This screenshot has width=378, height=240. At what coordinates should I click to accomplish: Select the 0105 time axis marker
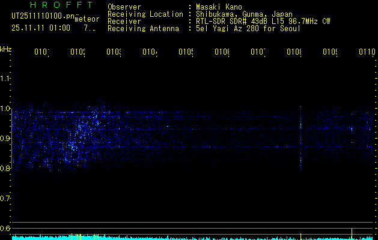[186, 53]
